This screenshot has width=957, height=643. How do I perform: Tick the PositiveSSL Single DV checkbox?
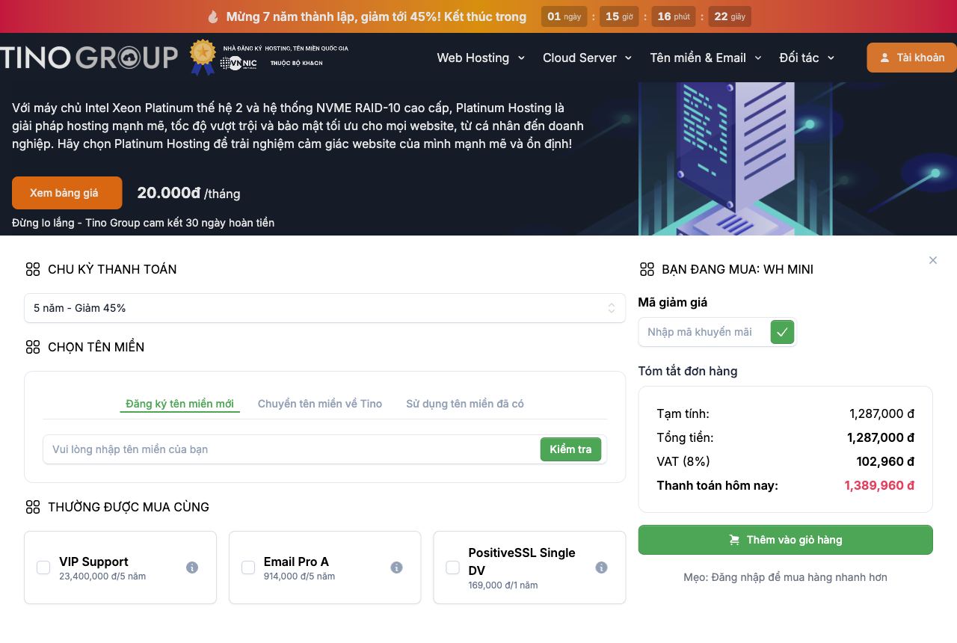click(x=452, y=567)
